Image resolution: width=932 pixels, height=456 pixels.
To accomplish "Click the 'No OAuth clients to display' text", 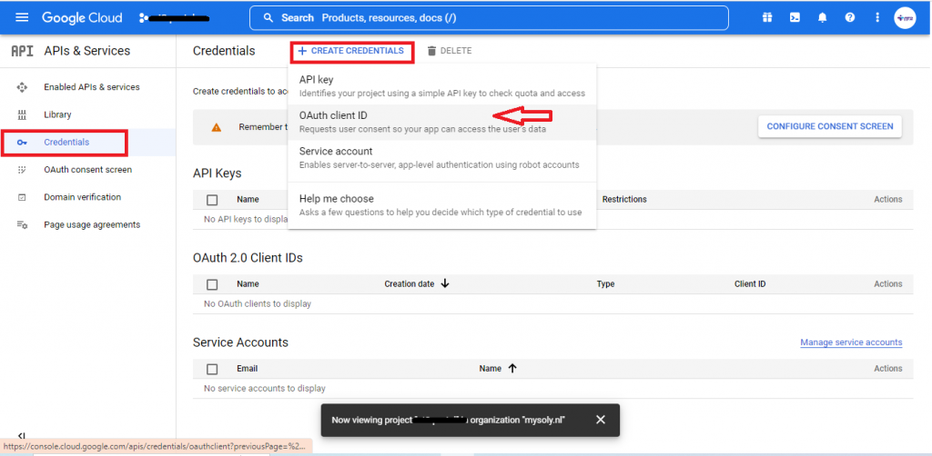I will point(258,303).
